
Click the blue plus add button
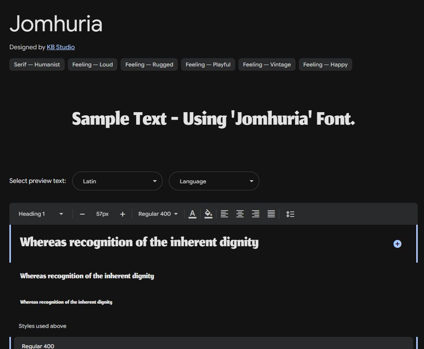(397, 244)
